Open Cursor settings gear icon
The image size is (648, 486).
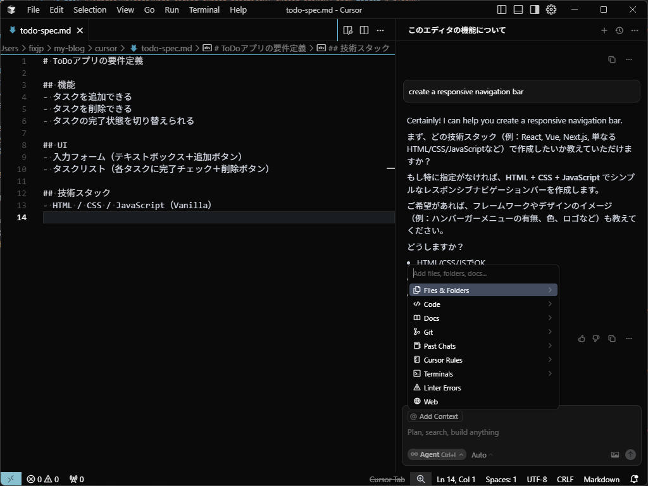551,9
